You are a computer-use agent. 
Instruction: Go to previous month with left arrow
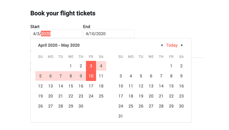(162, 45)
